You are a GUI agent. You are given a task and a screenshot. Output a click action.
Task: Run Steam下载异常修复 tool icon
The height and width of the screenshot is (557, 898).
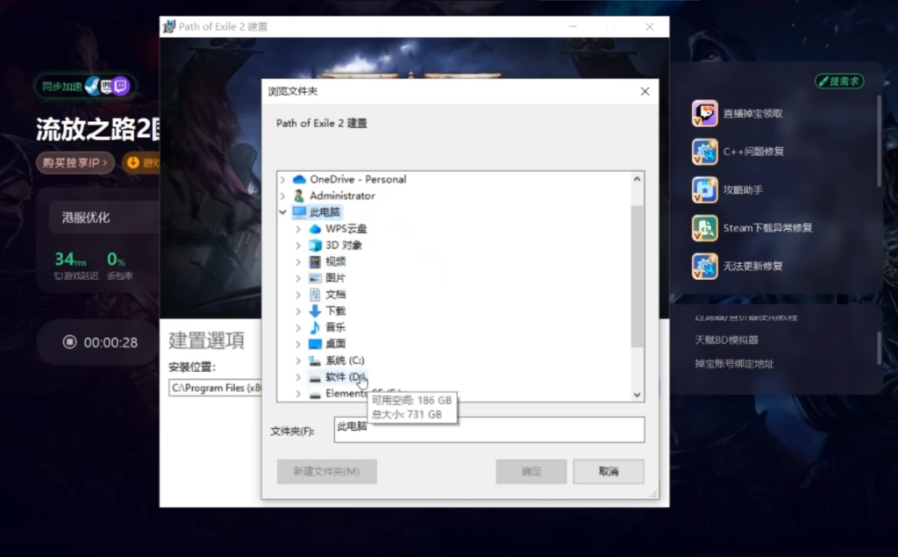[x=704, y=228]
